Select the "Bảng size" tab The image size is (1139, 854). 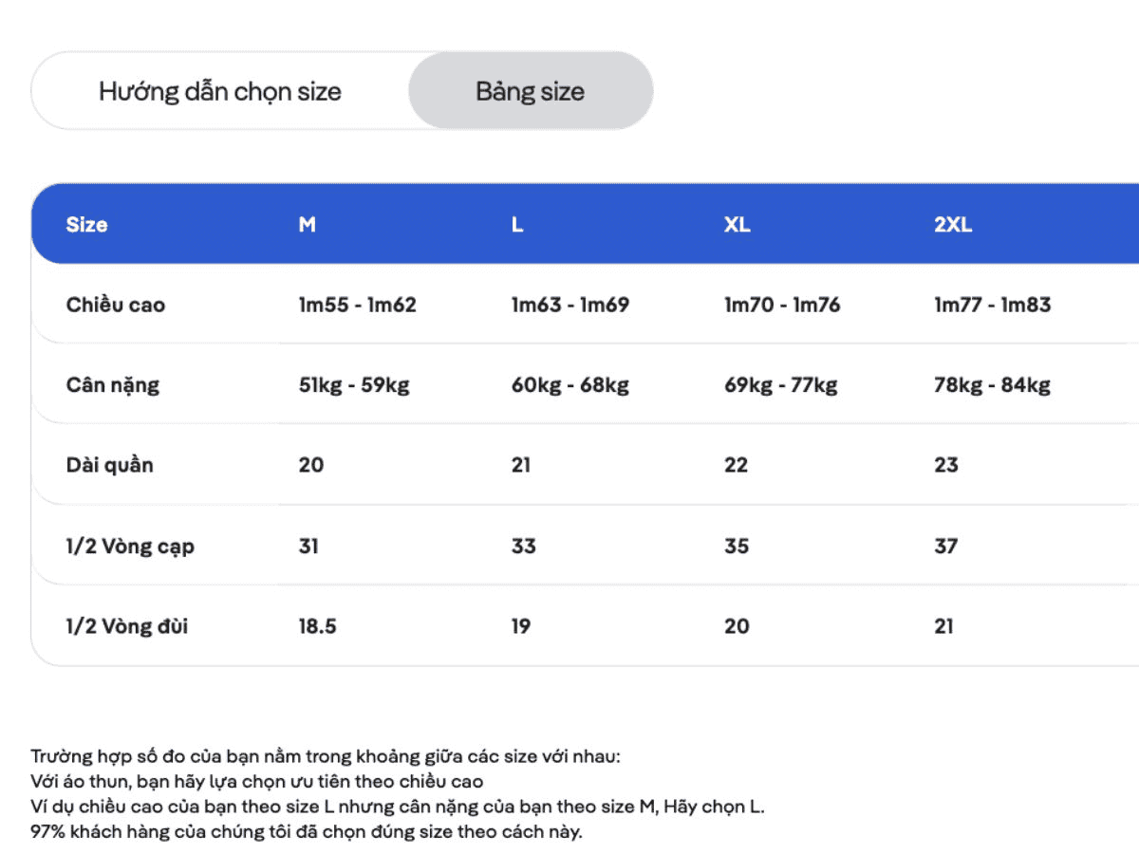(530, 91)
